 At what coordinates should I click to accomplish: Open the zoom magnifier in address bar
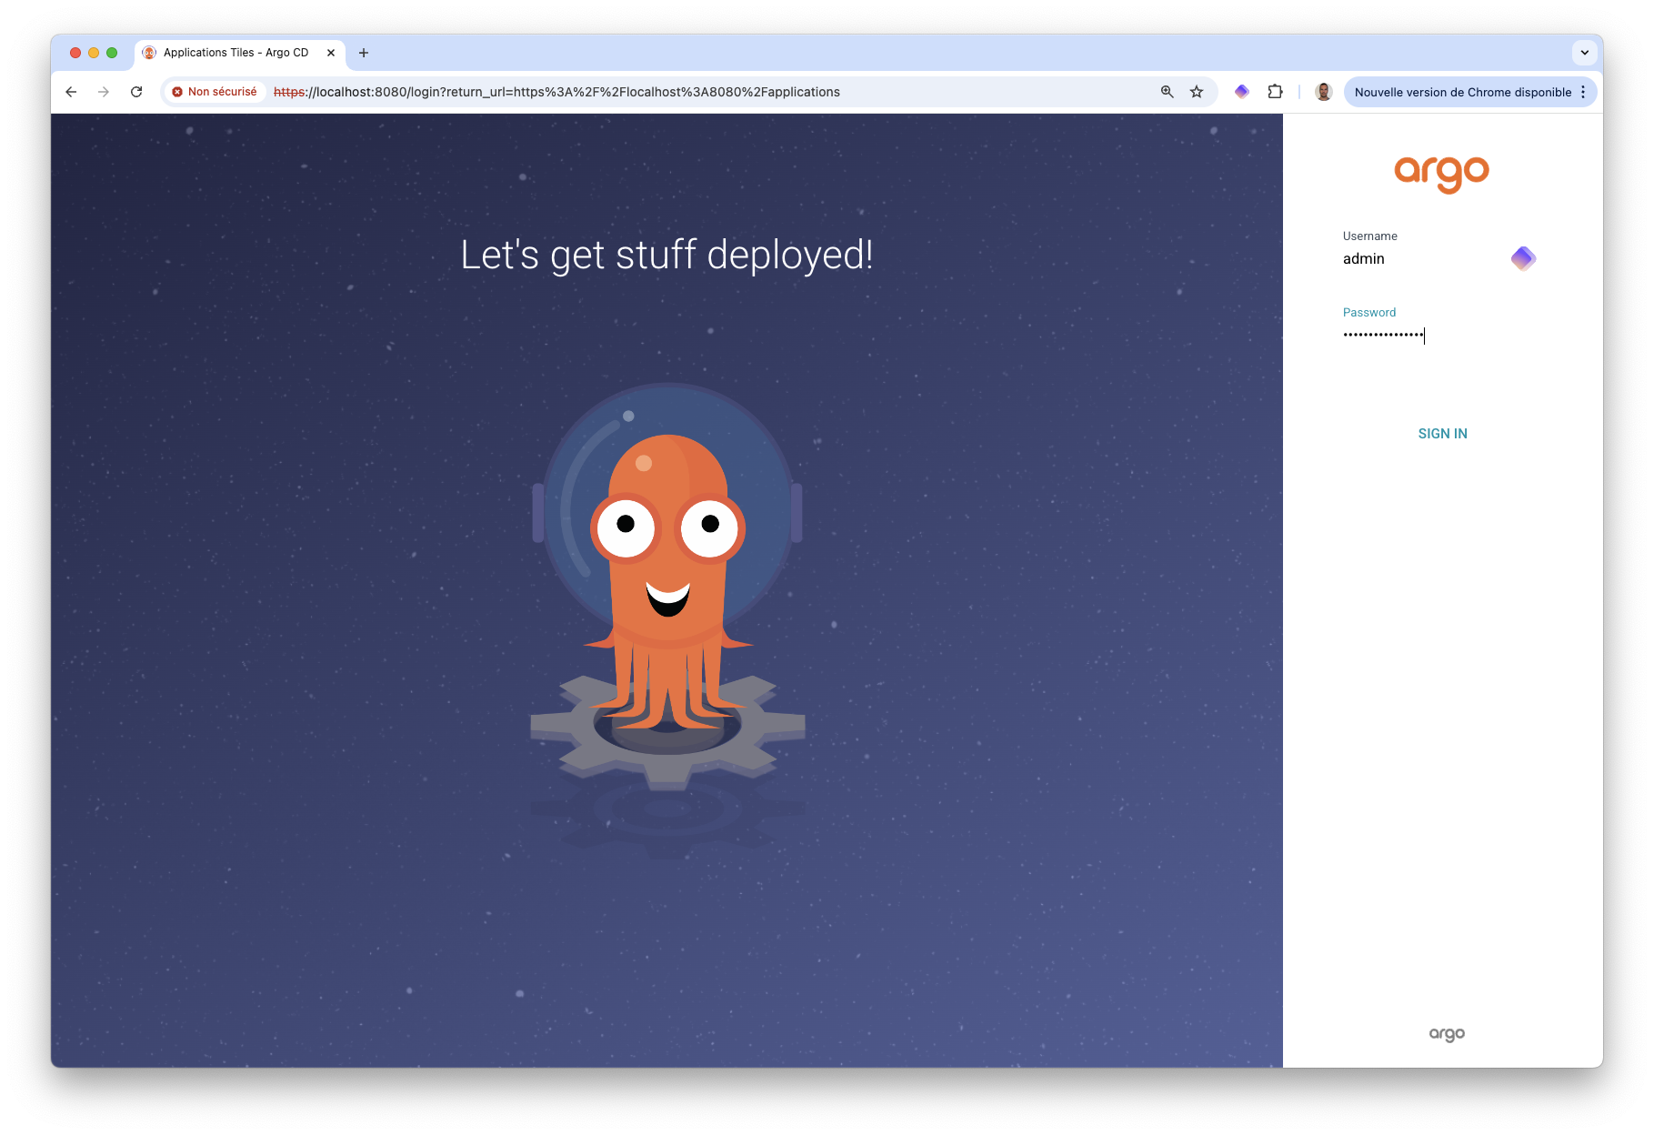(1168, 92)
